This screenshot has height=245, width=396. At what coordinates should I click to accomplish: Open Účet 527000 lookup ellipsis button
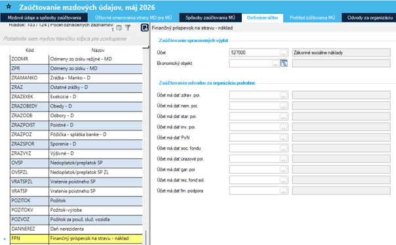(283, 53)
